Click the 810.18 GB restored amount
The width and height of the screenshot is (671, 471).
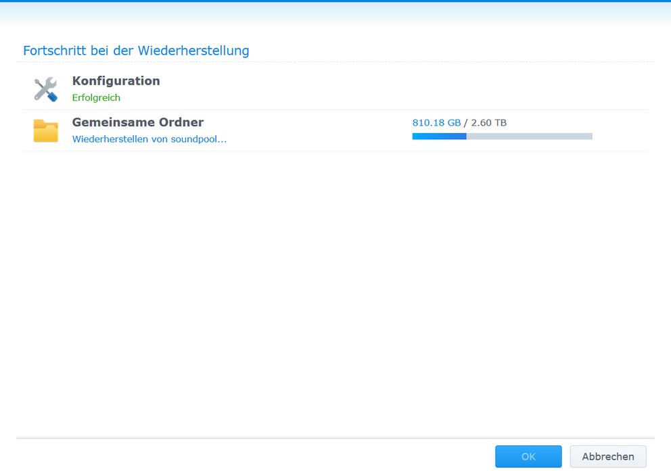(436, 123)
